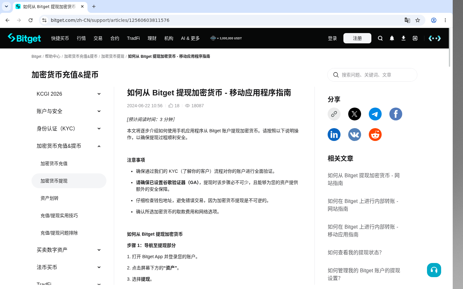Collapse 加密货币充值&提币 sidebar section
The width and height of the screenshot is (463, 289).
tap(69, 146)
